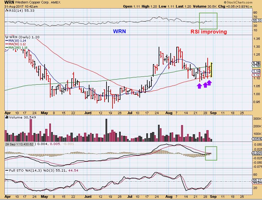
Task: Click the 1.00 price axis label
Action: pos(257,94)
